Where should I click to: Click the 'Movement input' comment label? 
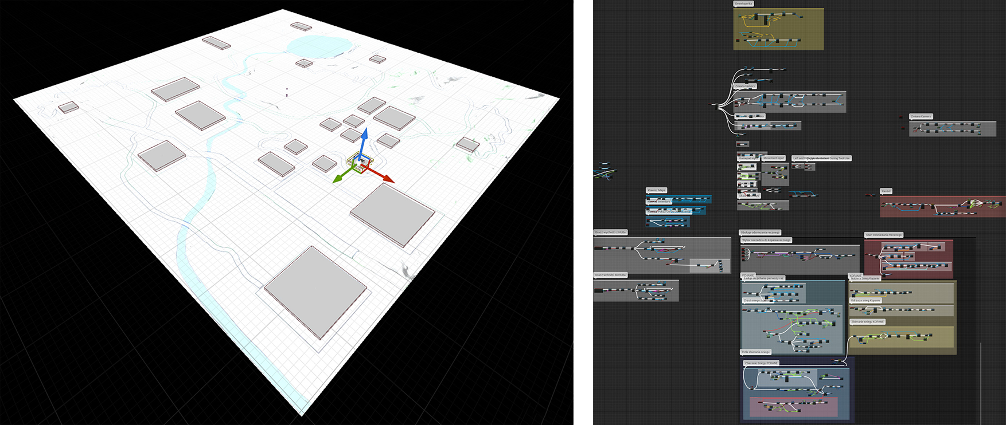(x=774, y=158)
